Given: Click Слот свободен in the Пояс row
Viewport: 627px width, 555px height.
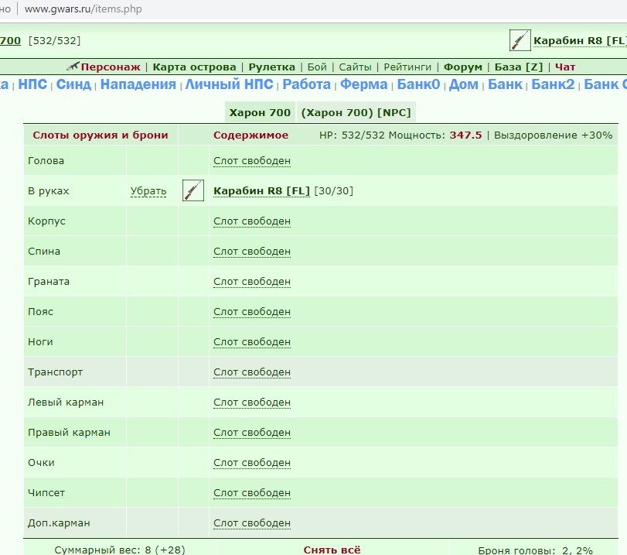Looking at the screenshot, I should tap(252, 311).
